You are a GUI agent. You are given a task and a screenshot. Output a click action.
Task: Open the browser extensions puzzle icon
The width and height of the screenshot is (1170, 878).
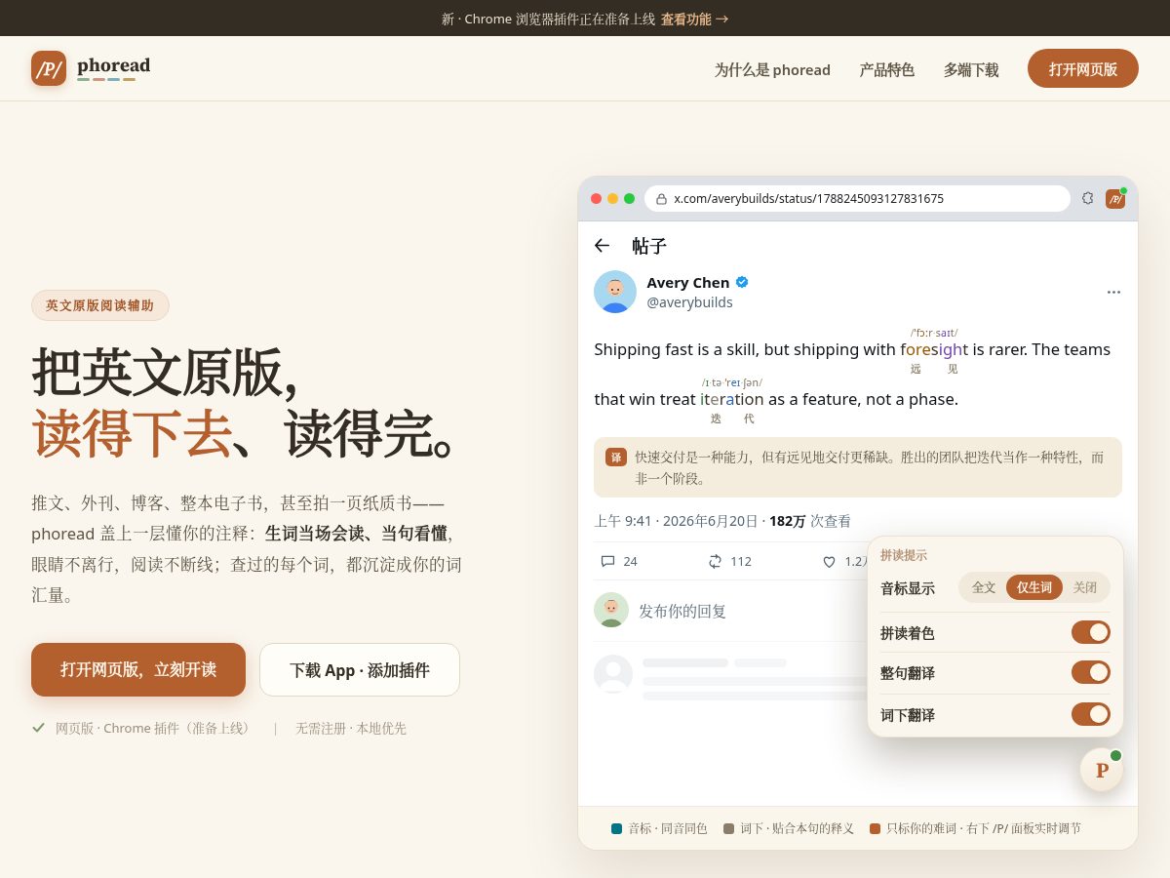tap(1088, 198)
